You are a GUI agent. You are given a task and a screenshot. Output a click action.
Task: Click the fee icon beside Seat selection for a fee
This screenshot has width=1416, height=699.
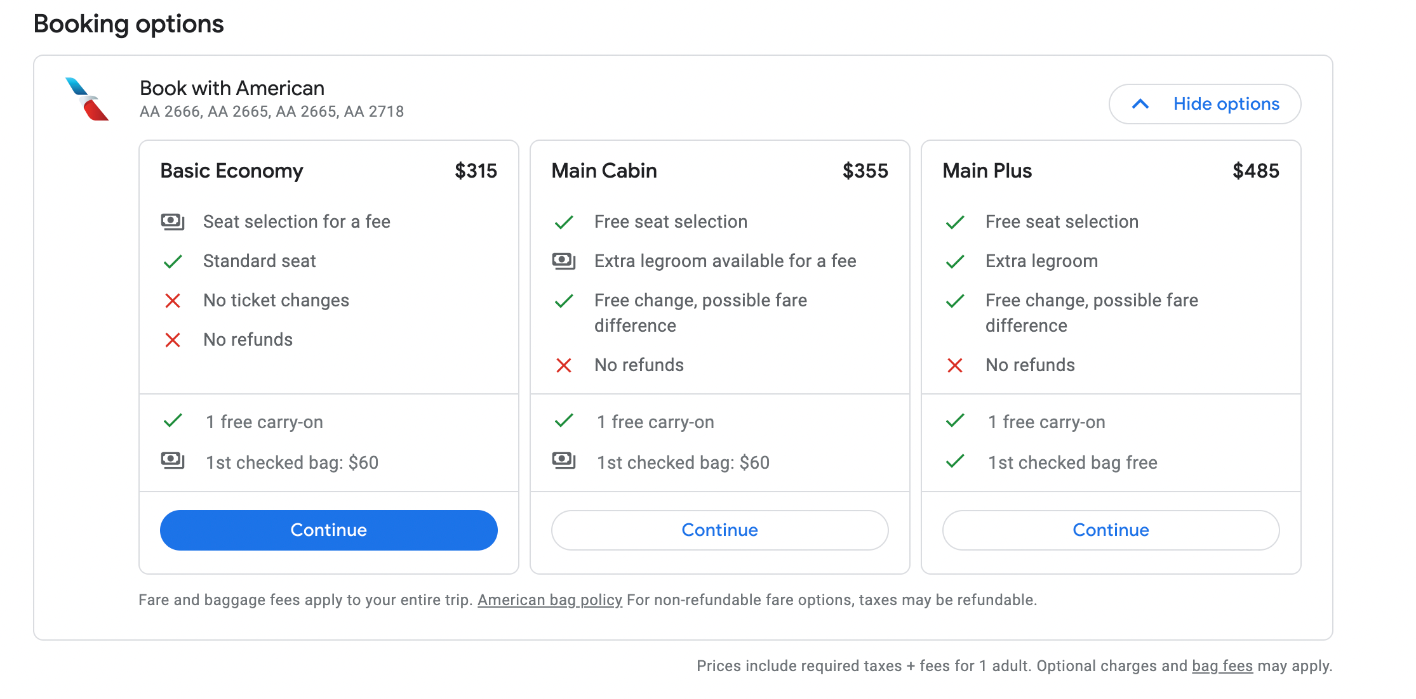(173, 222)
